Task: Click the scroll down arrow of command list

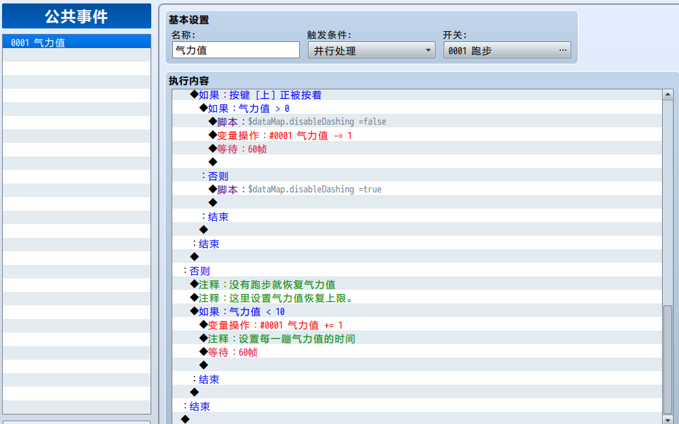Action: 667,420
